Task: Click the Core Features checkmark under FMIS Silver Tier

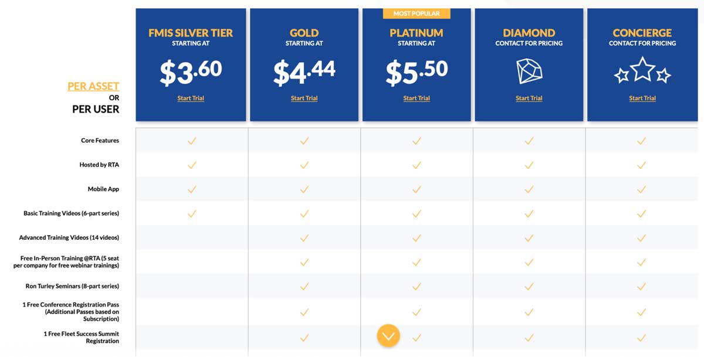Action: (191, 141)
